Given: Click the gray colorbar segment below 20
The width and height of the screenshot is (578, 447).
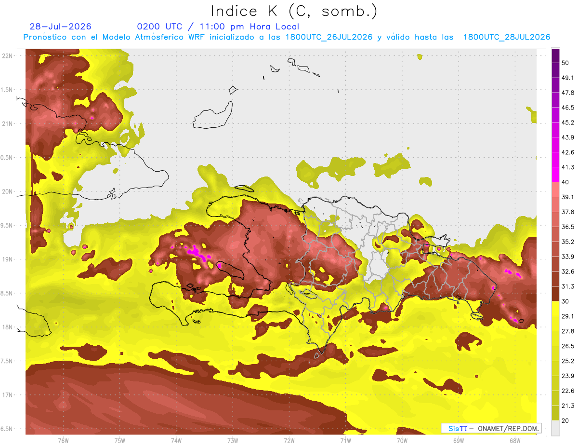Looking at the screenshot, I should point(555,428).
